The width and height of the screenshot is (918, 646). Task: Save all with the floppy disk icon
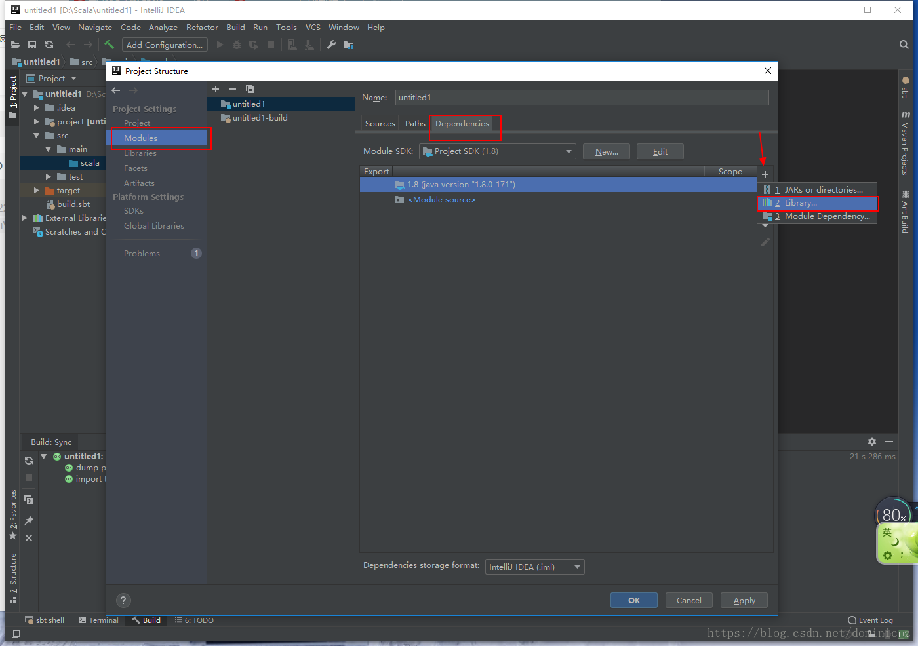32,45
